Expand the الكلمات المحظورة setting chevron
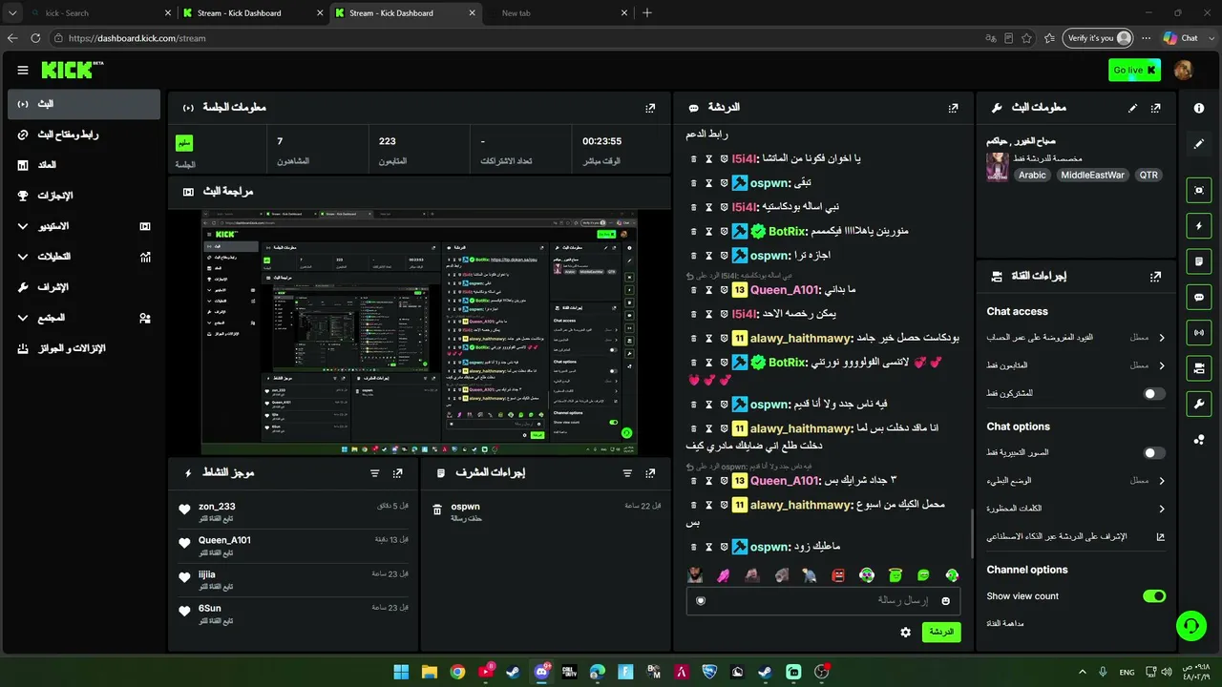The image size is (1222, 687). (1162, 509)
